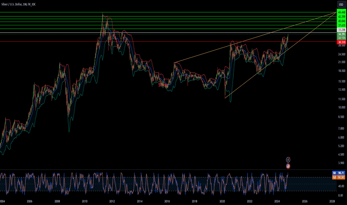Click the 42.399 price label
This screenshot has height=205, width=347.
pos(341,17)
